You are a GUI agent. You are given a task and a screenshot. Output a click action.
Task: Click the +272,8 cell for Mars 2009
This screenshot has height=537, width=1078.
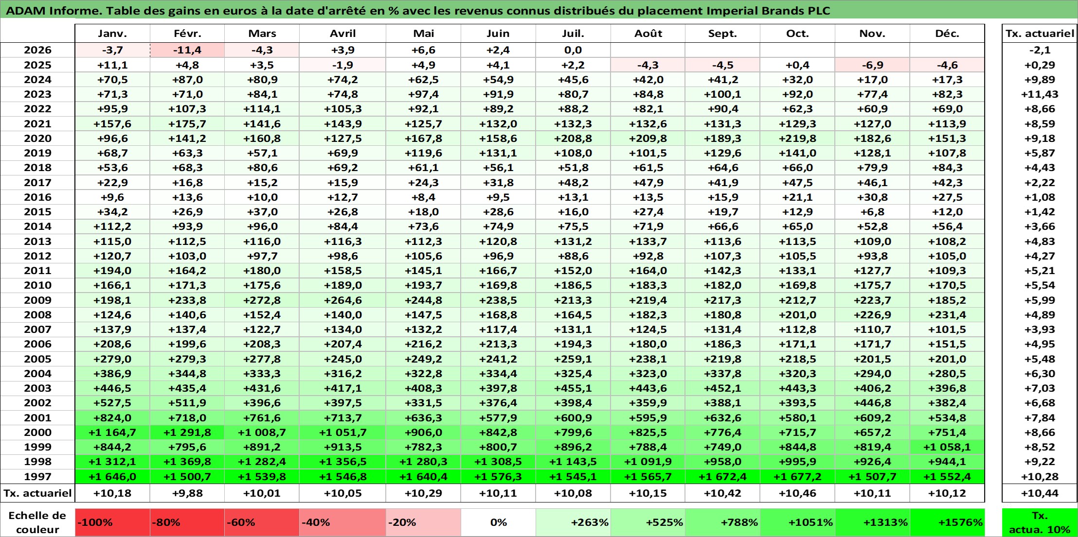tap(262, 300)
